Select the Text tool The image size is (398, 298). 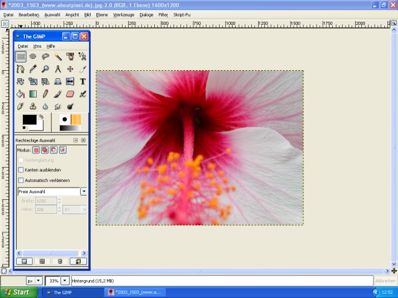coord(83,81)
